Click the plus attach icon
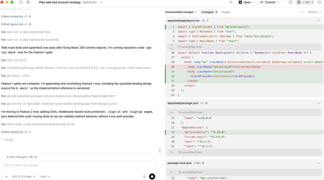Image resolution: width=324 pixels, height=180 pixels. (6, 176)
